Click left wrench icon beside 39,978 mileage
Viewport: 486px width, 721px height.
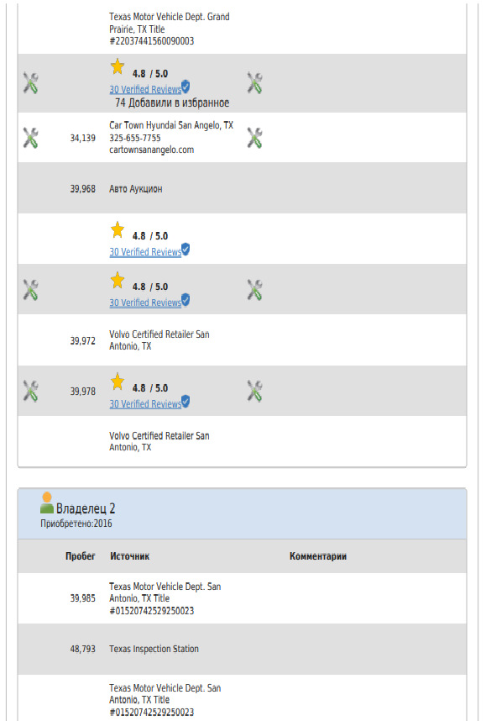30,391
